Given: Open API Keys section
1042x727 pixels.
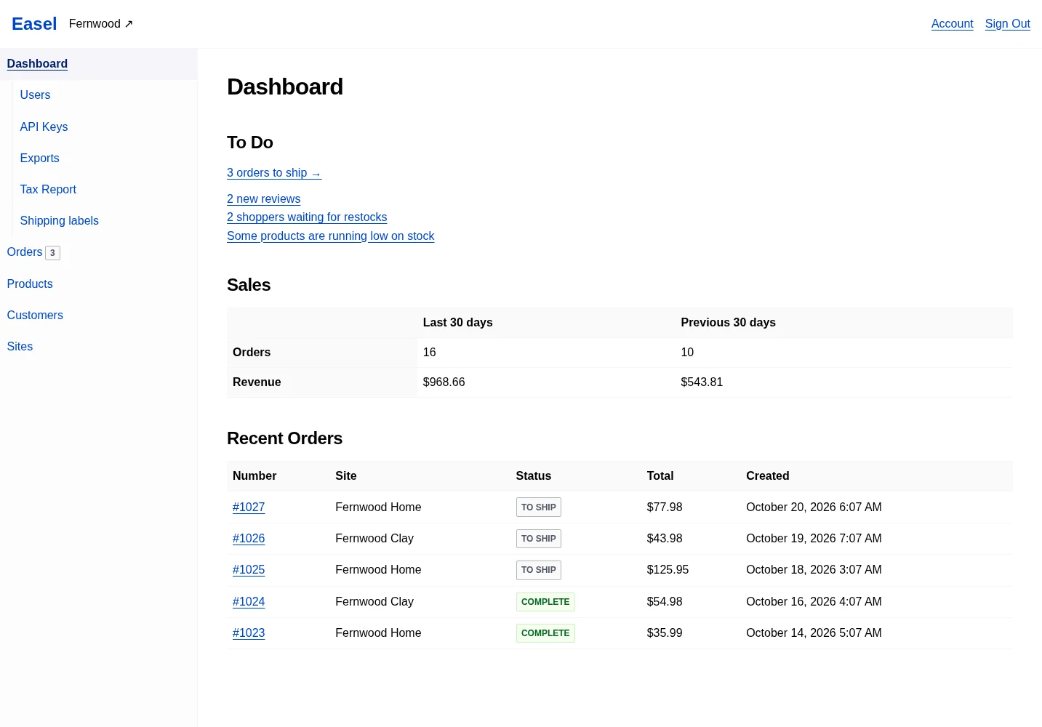Looking at the screenshot, I should (x=44, y=127).
